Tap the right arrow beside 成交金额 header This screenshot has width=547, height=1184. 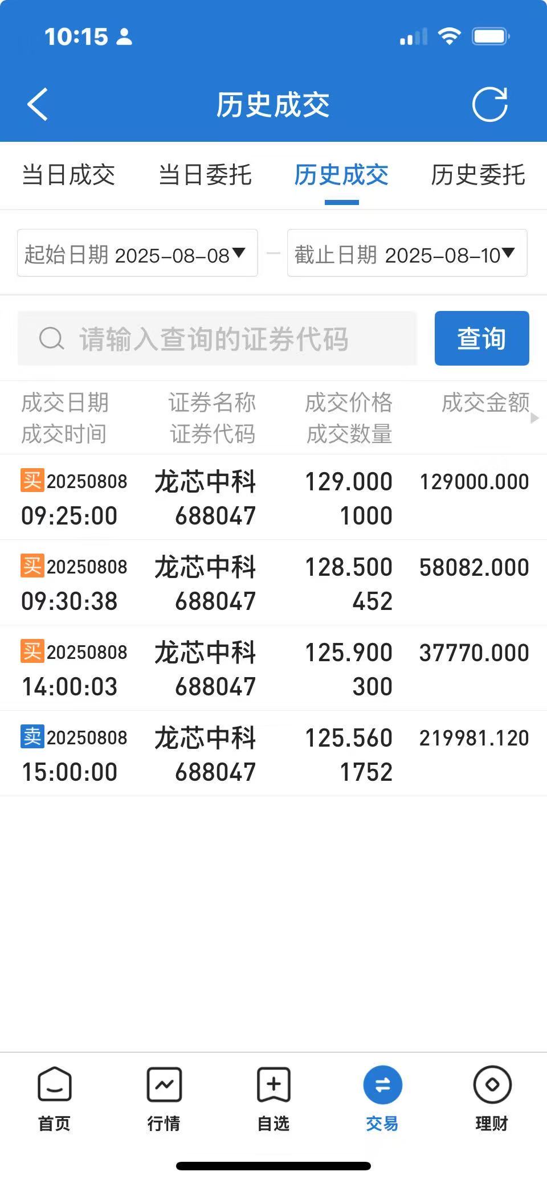pos(534,418)
